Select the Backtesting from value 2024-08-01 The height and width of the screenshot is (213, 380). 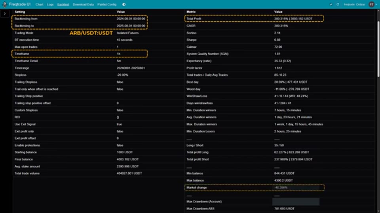point(131,19)
